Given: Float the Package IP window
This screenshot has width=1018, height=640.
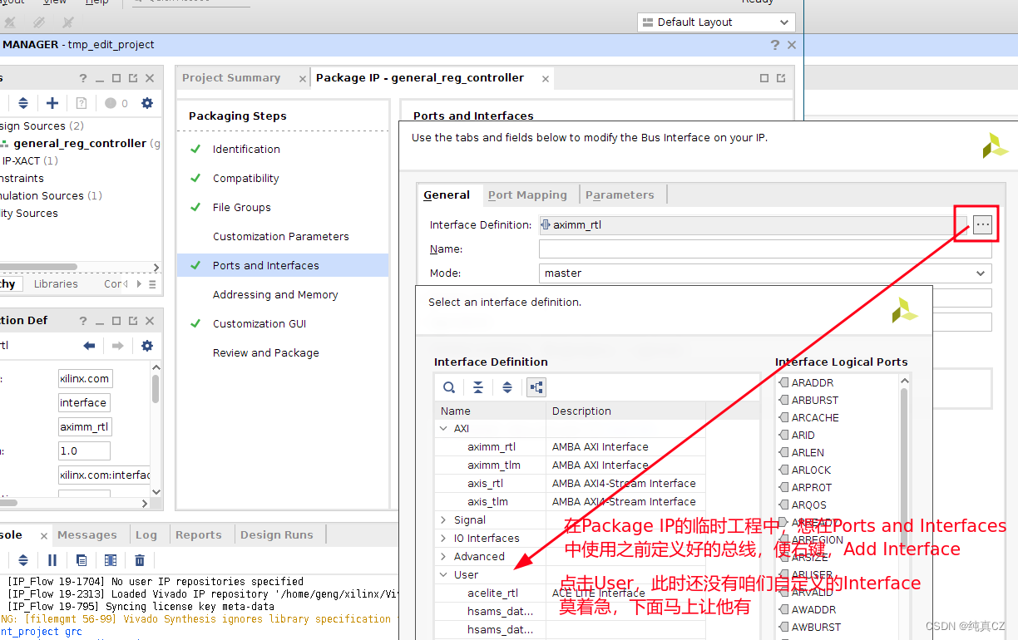Looking at the screenshot, I should click(781, 78).
